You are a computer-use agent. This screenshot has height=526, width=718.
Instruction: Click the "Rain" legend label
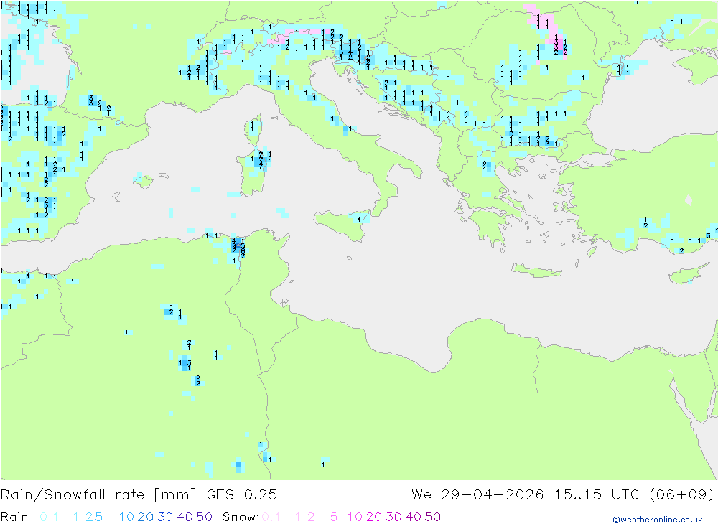pos(14,517)
